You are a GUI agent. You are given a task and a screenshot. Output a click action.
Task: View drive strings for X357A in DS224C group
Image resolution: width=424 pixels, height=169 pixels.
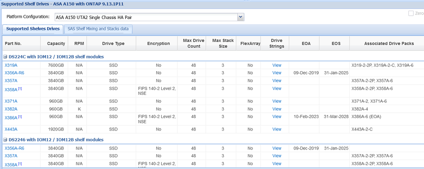tap(277, 80)
